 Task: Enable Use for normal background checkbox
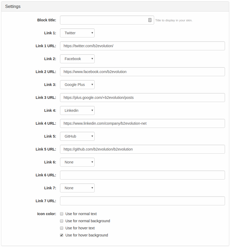tap(62, 221)
